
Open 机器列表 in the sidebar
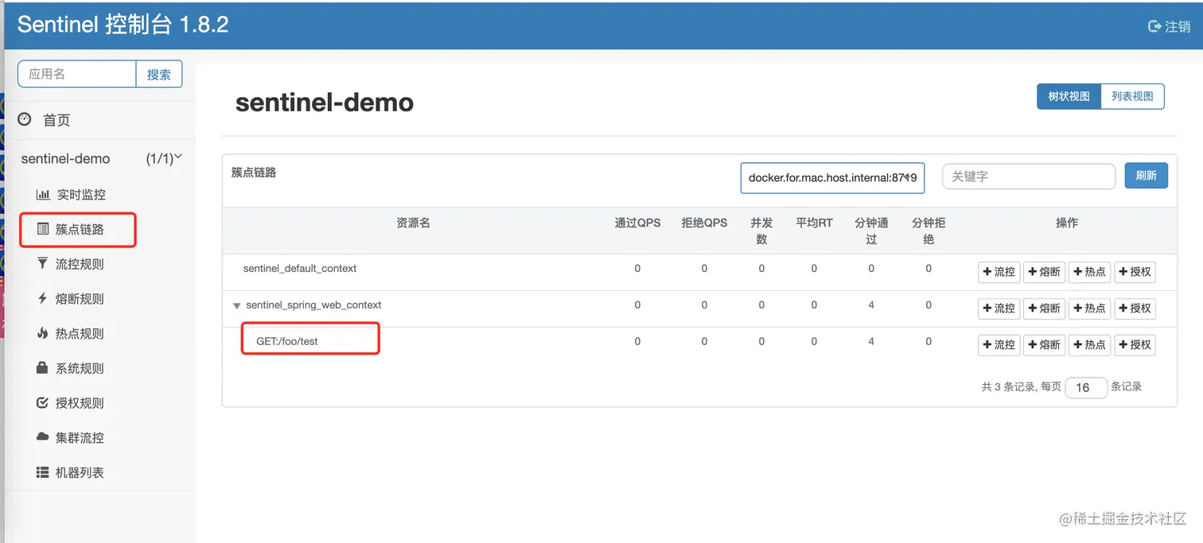80,472
